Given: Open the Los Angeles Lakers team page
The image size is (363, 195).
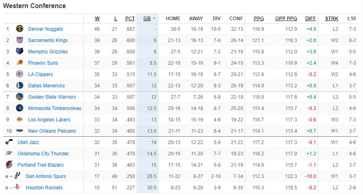Looking at the screenshot, I should (49, 120).
